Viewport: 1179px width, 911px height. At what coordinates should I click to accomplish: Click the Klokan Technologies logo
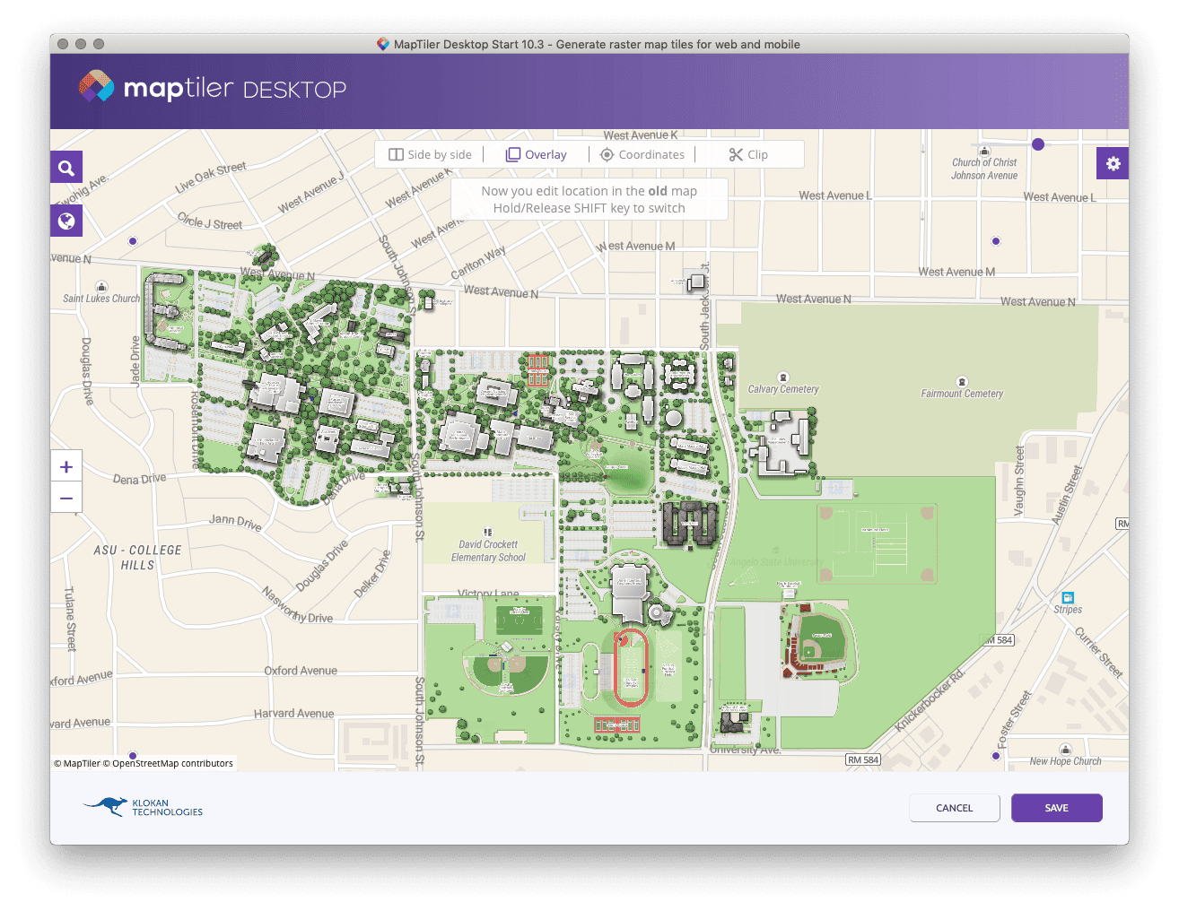(x=144, y=807)
